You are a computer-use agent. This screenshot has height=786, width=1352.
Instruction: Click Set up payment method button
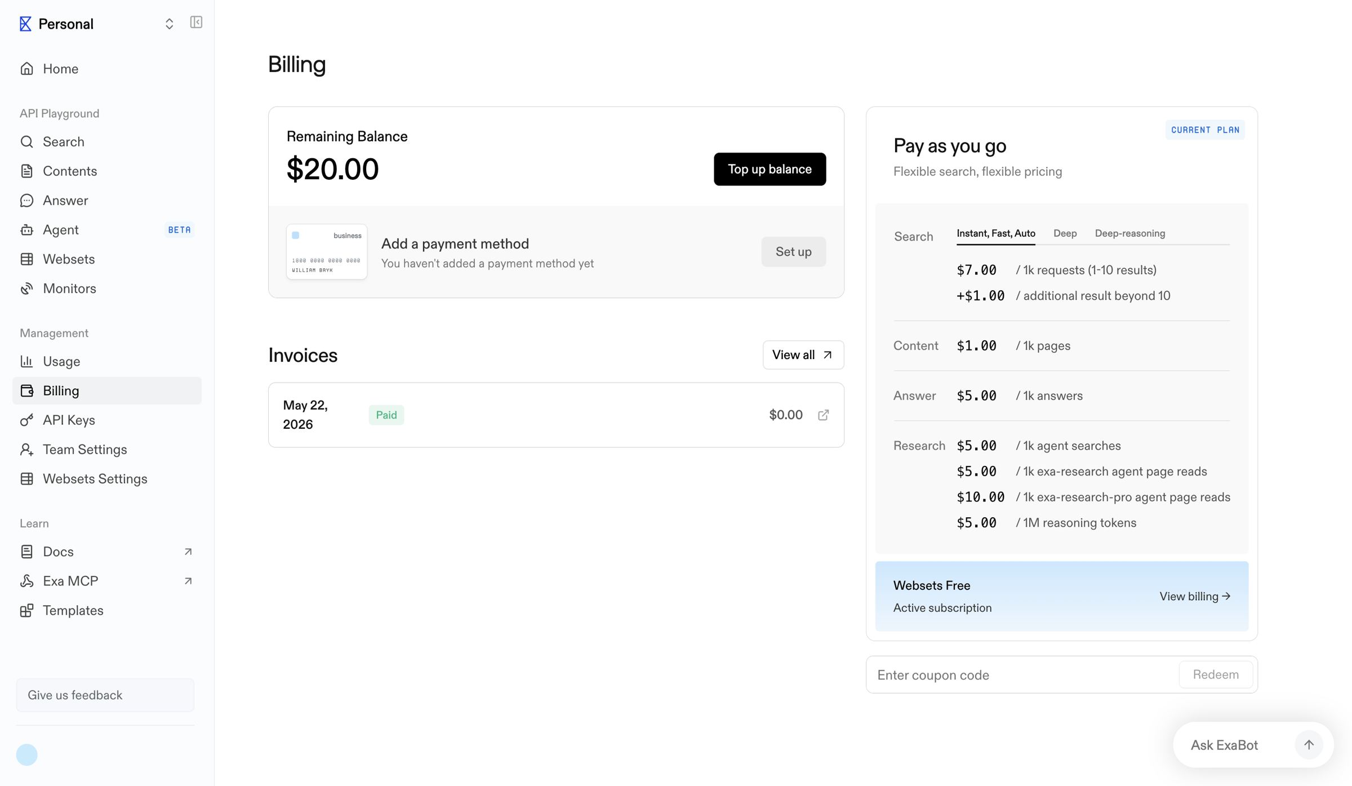pyautogui.click(x=793, y=251)
